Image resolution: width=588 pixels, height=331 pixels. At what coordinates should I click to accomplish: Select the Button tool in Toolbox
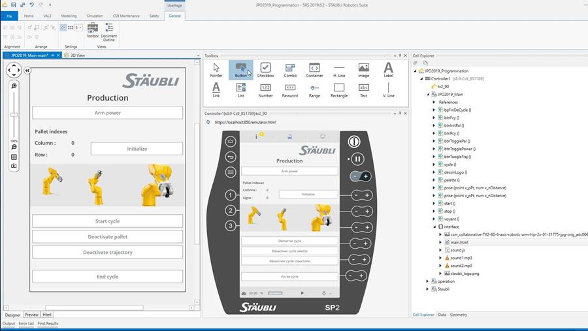point(240,69)
